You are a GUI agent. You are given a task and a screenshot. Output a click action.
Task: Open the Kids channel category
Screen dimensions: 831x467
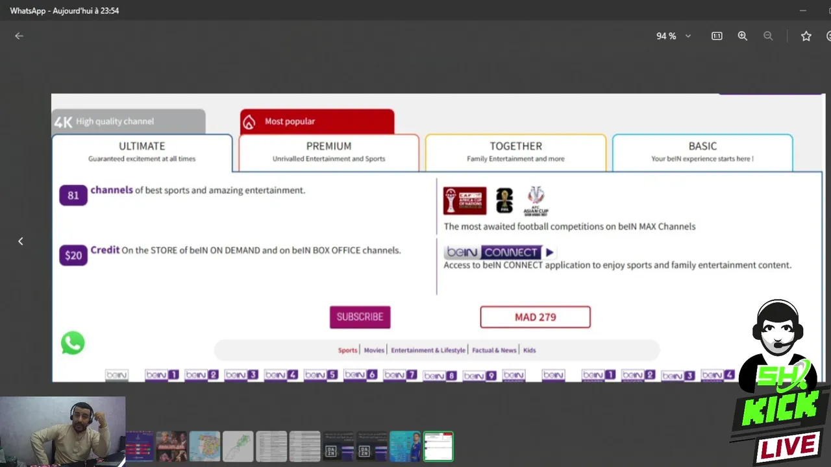click(530, 350)
